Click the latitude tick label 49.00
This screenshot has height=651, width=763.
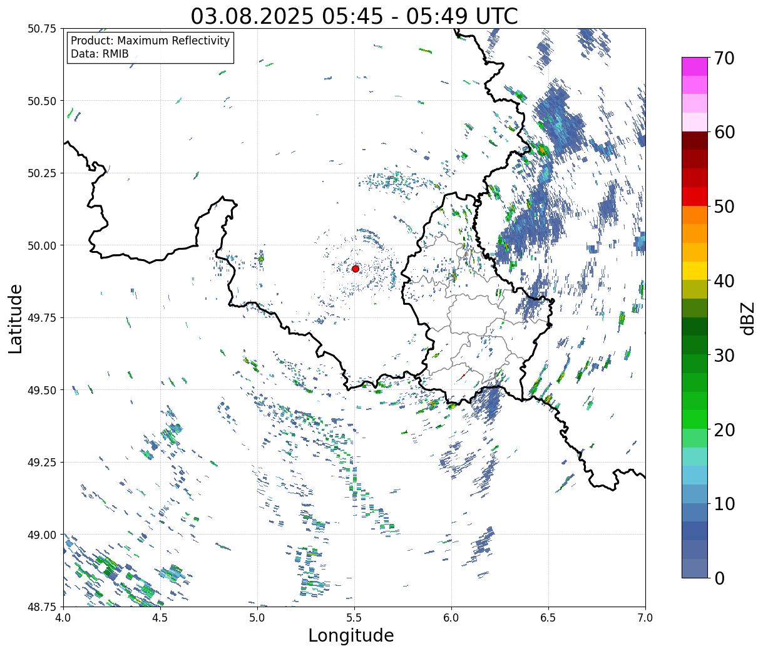pos(42,535)
